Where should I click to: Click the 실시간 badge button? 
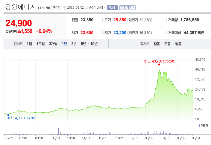(x=112, y=7)
